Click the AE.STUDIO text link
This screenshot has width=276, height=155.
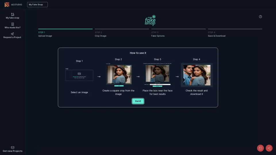[x=16, y=5]
